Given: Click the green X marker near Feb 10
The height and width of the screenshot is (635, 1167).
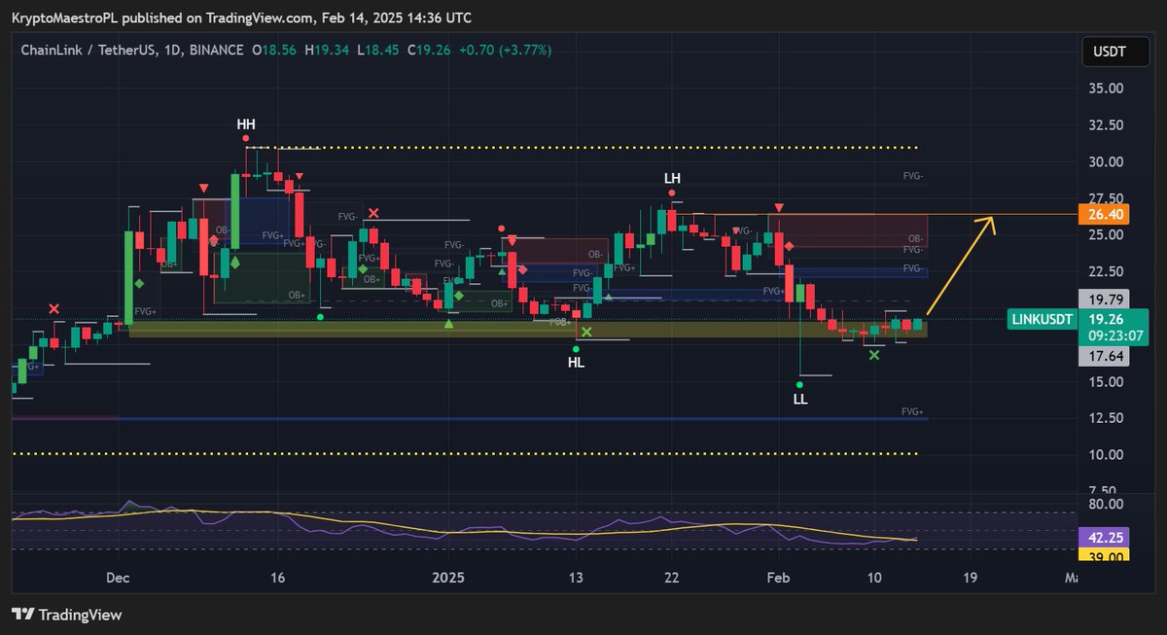Looking at the screenshot, I should point(874,355).
